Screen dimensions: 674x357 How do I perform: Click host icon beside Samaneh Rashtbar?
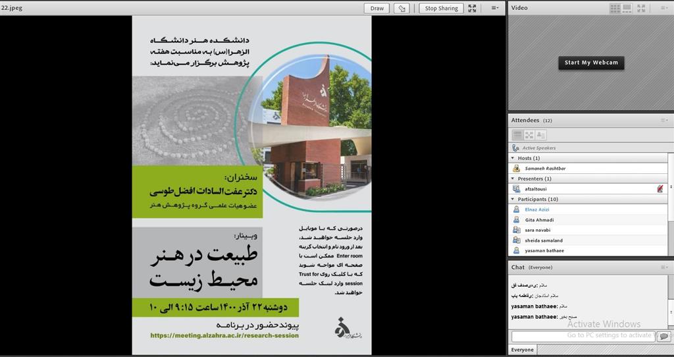(516, 169)
